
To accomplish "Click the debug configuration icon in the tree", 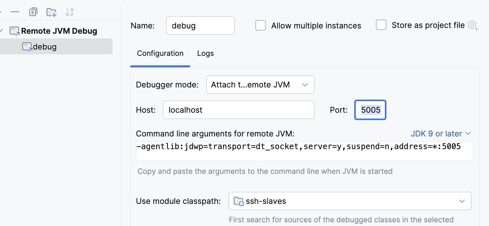I will [27, 47].
